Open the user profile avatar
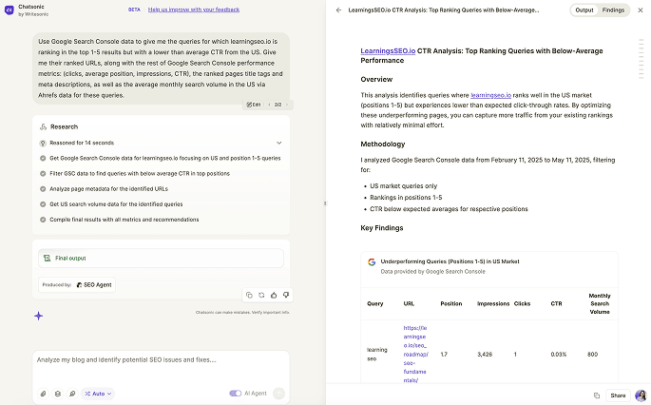 tap(641, 395)
